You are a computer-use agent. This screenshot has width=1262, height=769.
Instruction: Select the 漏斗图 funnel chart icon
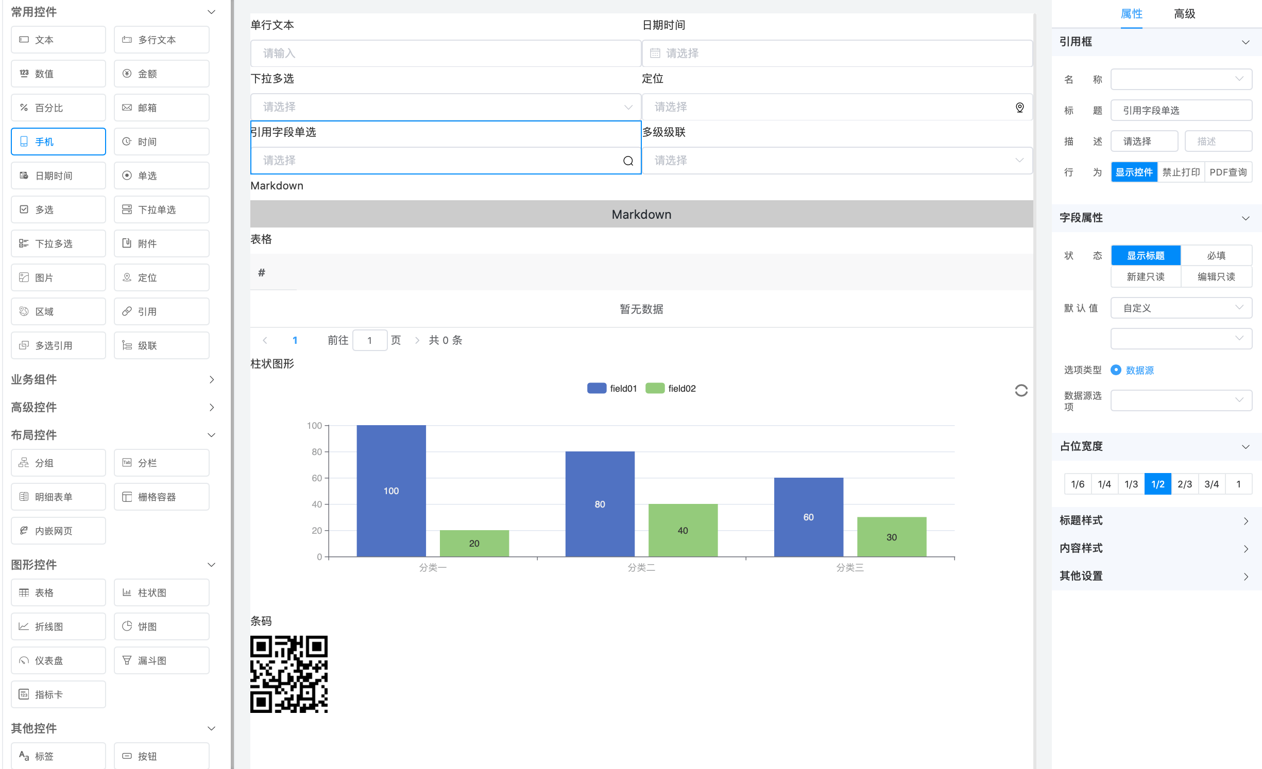(127, 660)
